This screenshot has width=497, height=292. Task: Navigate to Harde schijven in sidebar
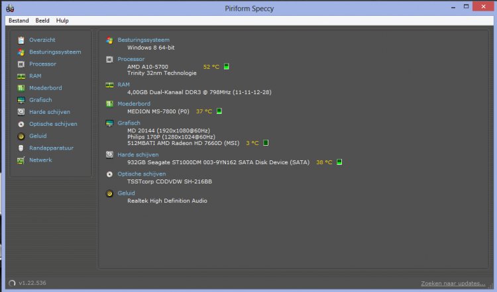[50, 112]
